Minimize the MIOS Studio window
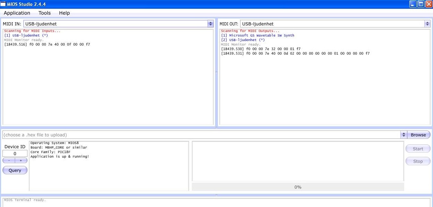Image resolution: width=433 pixels, height=207 pixels. (412, 4)
